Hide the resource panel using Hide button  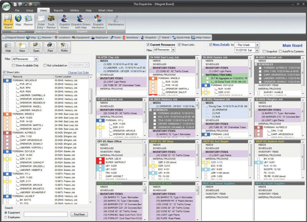8,47
